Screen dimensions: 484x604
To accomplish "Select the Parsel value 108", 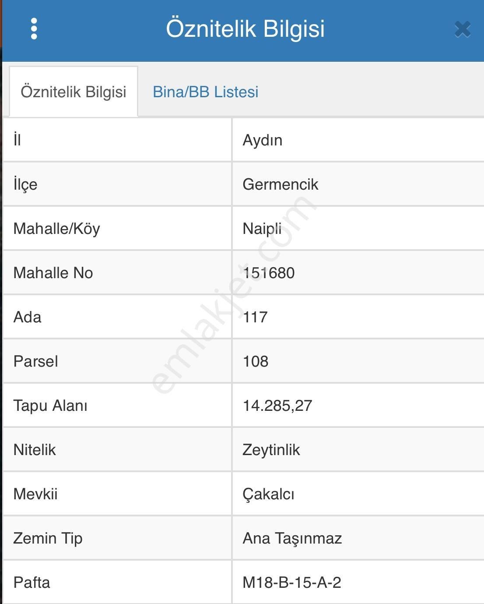I will [x=256, y=361].
